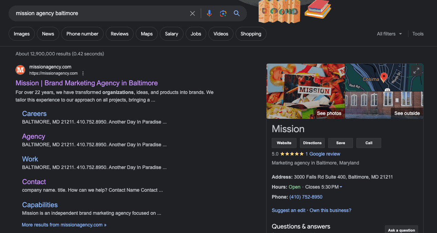Open the Capabilities sitelink

pyautogui.click(x=40, y=205)
